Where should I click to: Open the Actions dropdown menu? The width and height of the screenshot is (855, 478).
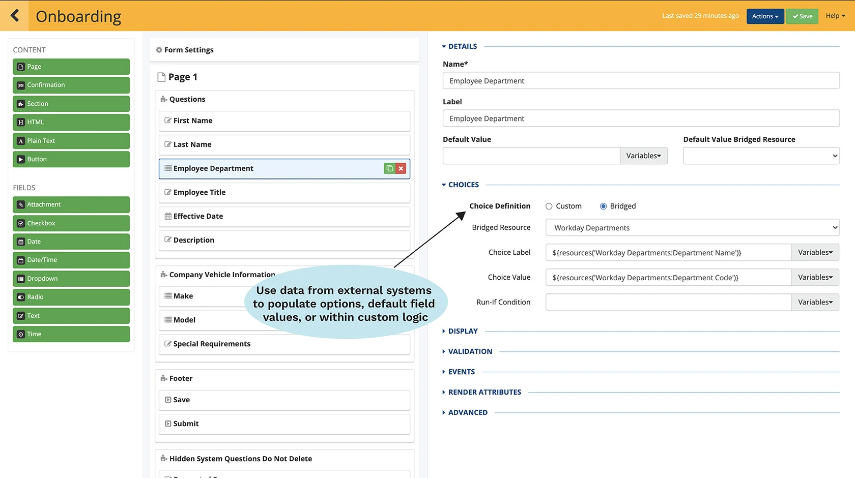(x=765, y=16)
